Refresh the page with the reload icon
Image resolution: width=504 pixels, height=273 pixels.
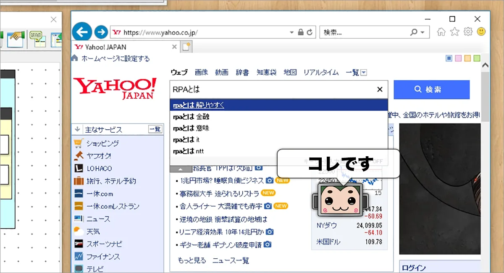tap(310, 32)
